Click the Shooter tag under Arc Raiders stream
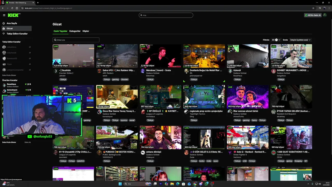Image resolution: width=332 pixels, height=187 pixels. tap(125, 79)
